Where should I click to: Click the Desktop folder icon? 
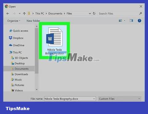pyautogui.click(x=13, y=63)
